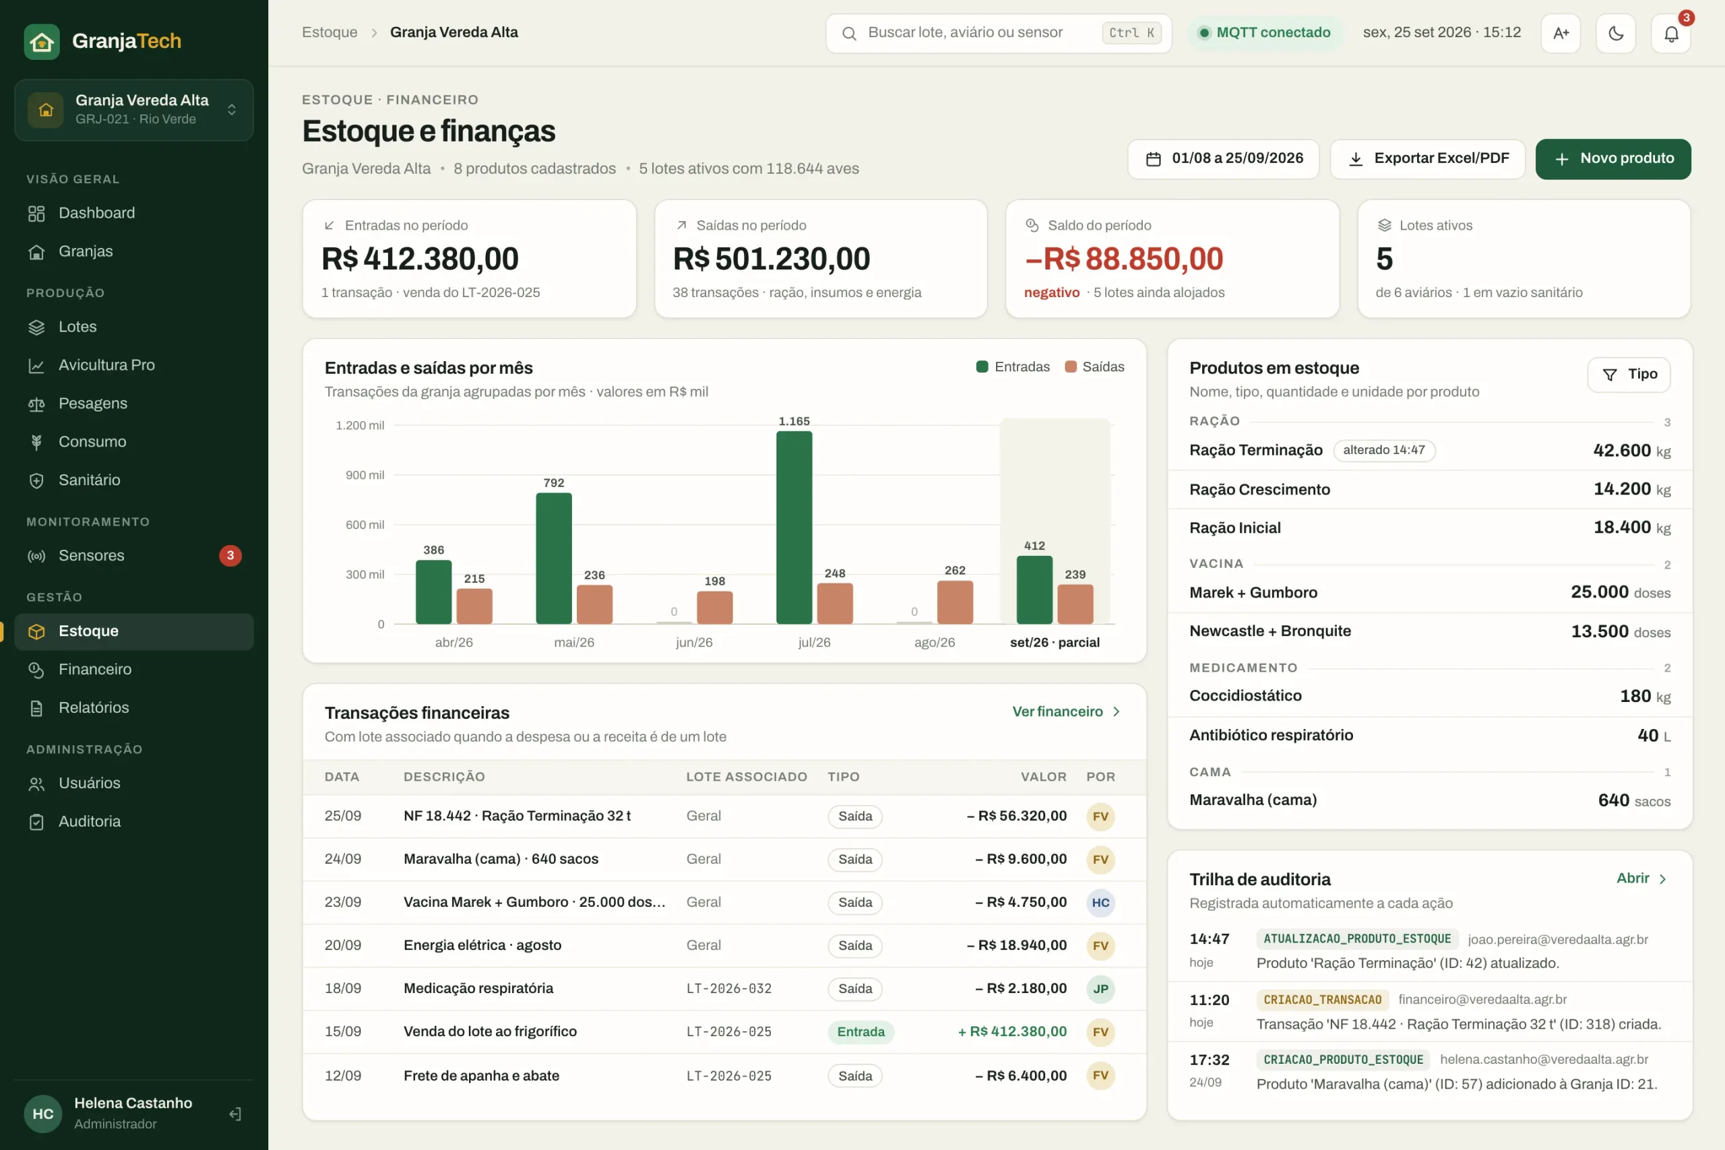Open Sensores monitoring page
This screenshot has width=1725, height=1150.
134,555
